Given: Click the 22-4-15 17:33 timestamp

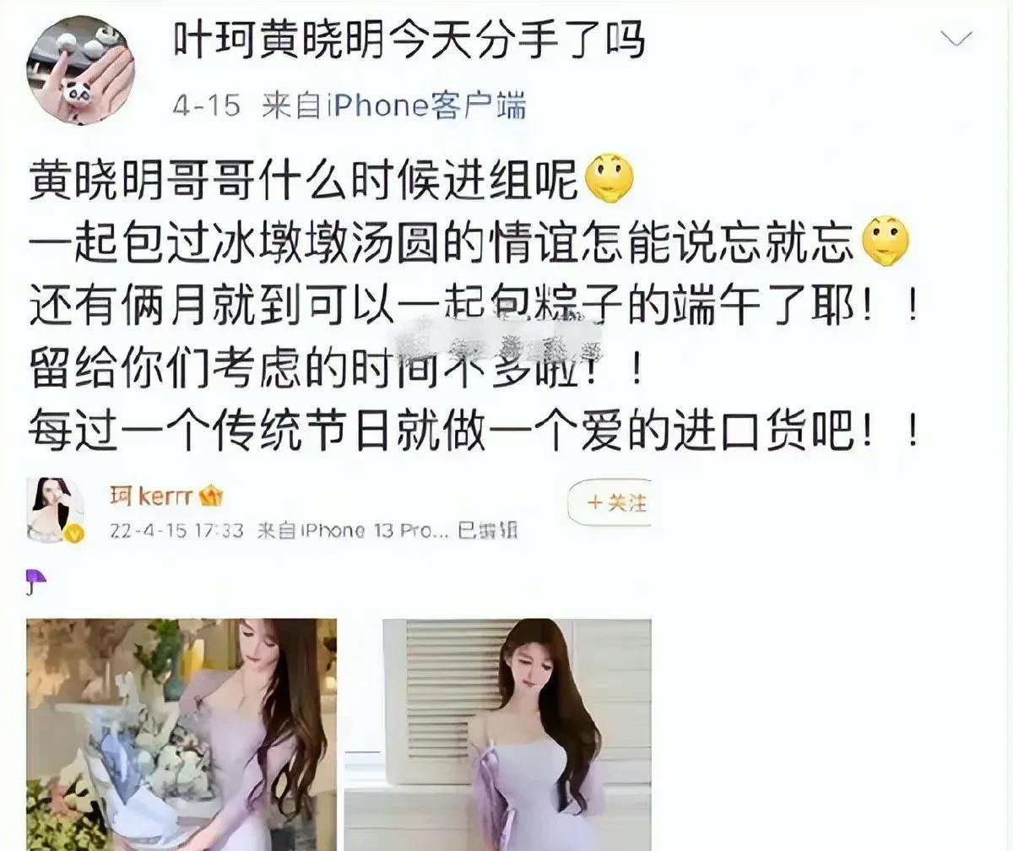Looking at the screenshot, I should pyautogui.click(x=176, y=530).
